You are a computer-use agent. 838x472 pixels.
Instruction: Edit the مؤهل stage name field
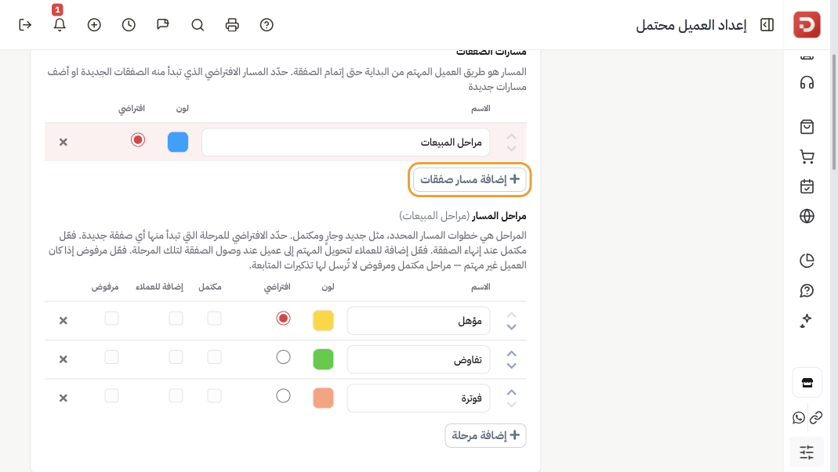pyautogui.click(x=419, y=320)
